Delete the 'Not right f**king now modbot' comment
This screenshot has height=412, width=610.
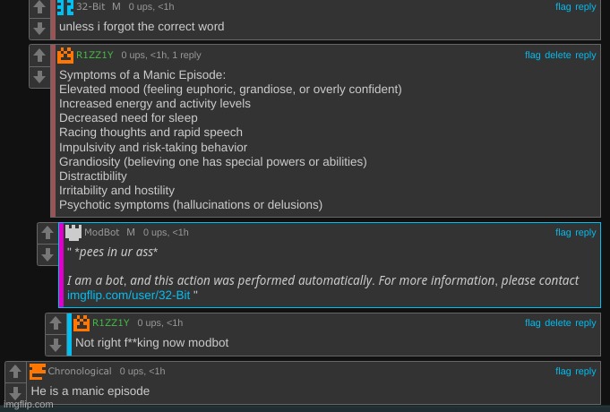(557, 323)
